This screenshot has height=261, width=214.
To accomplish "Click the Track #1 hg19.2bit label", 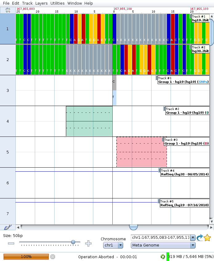I will [x=200, y=18].
